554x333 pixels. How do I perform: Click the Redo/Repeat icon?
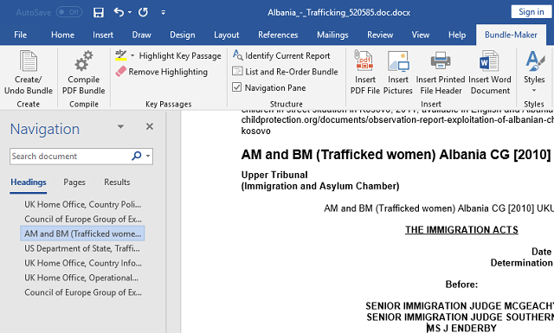click(143, 12)
